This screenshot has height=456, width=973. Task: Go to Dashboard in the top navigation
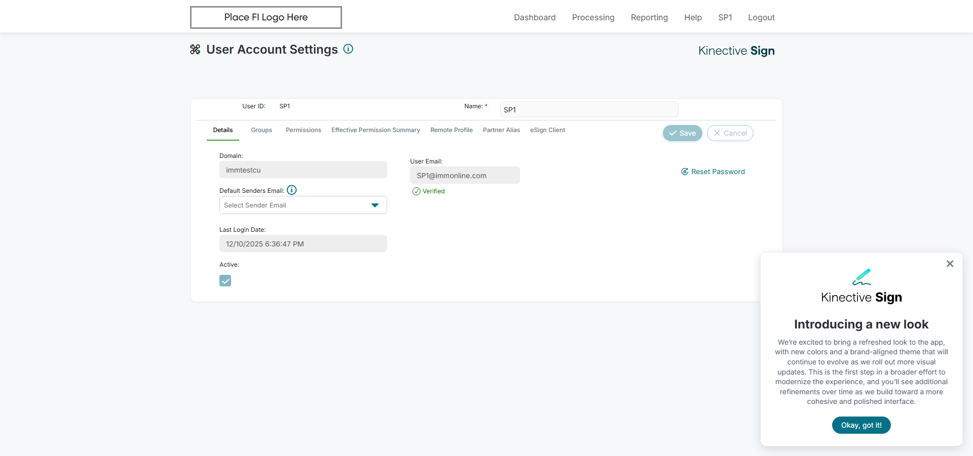coord(535,17)
